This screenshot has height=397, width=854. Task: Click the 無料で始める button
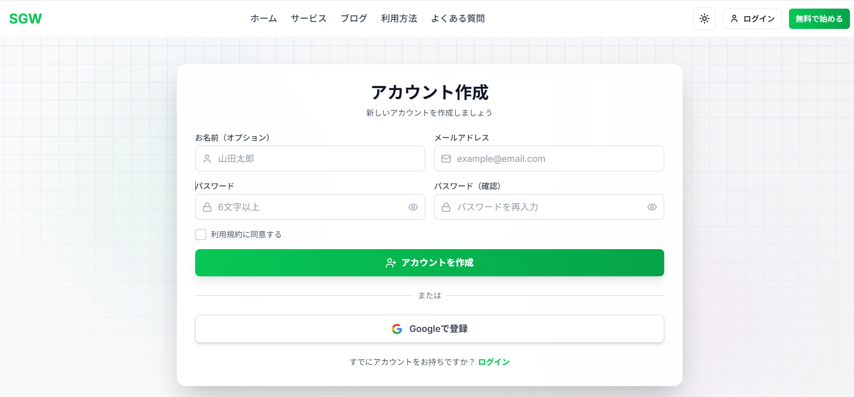(x=819, y=19)
